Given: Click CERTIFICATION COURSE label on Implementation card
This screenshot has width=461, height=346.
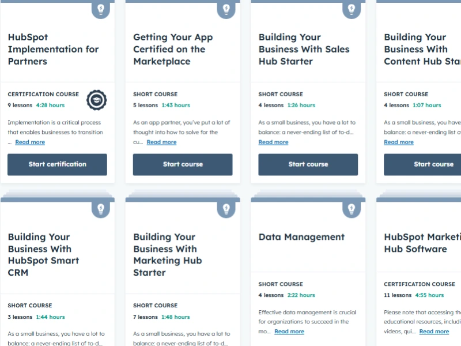Looking at the screenshot, I should point(43,94).
